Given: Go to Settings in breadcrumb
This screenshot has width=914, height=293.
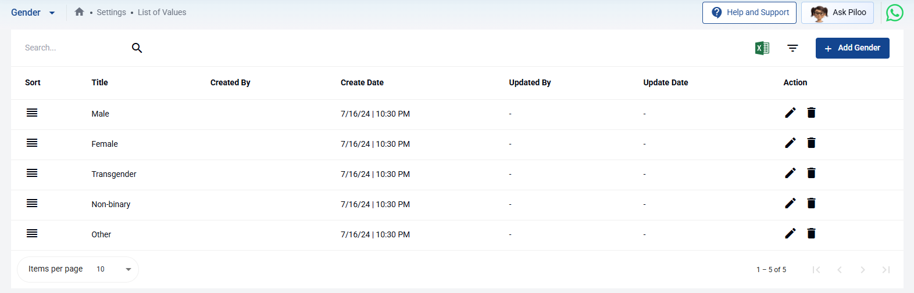Looking at the screenshot, I should tap(111, 12).
